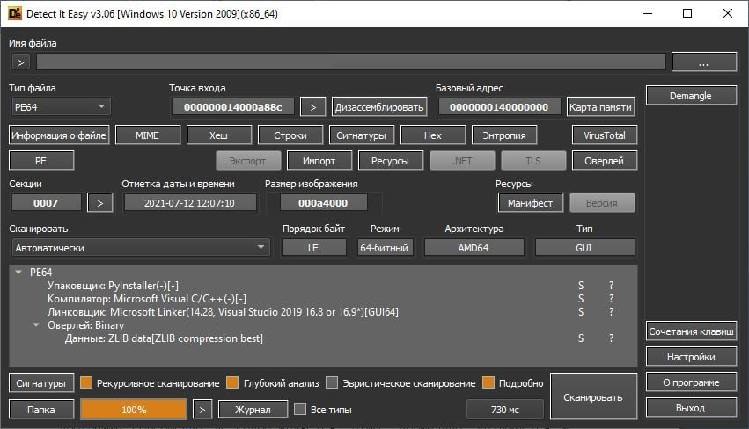Viewport: 749px width, 429px height.
Task: Click the Дизассемблировать button
Action: click(x=379, y=107)
